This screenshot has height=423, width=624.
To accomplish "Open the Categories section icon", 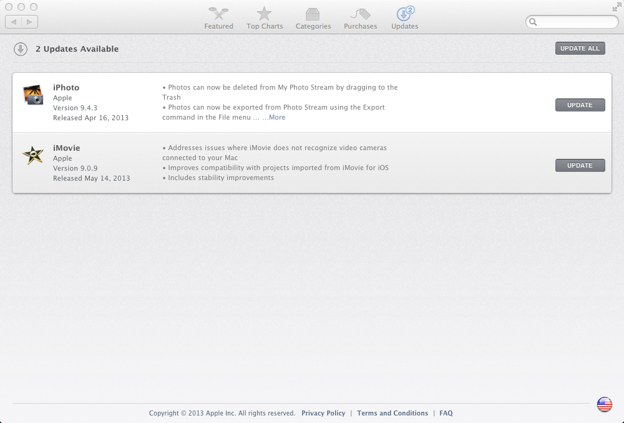I will point(313,14).
